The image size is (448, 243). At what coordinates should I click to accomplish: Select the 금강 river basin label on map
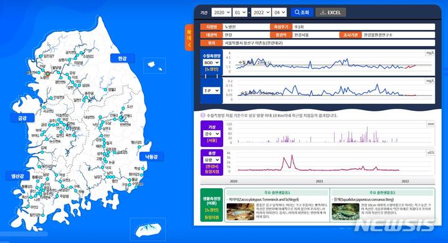[22, 118]
